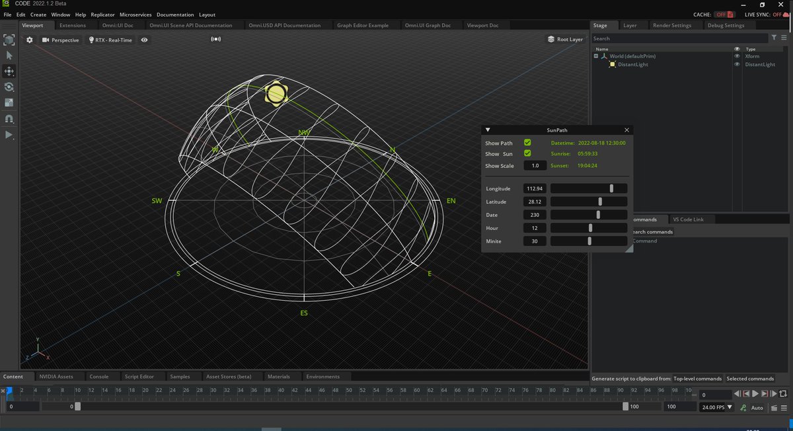Screen dimensions: 793x431
Task: Uncheck the Show Path checkbox
Action: coord(527,143)
